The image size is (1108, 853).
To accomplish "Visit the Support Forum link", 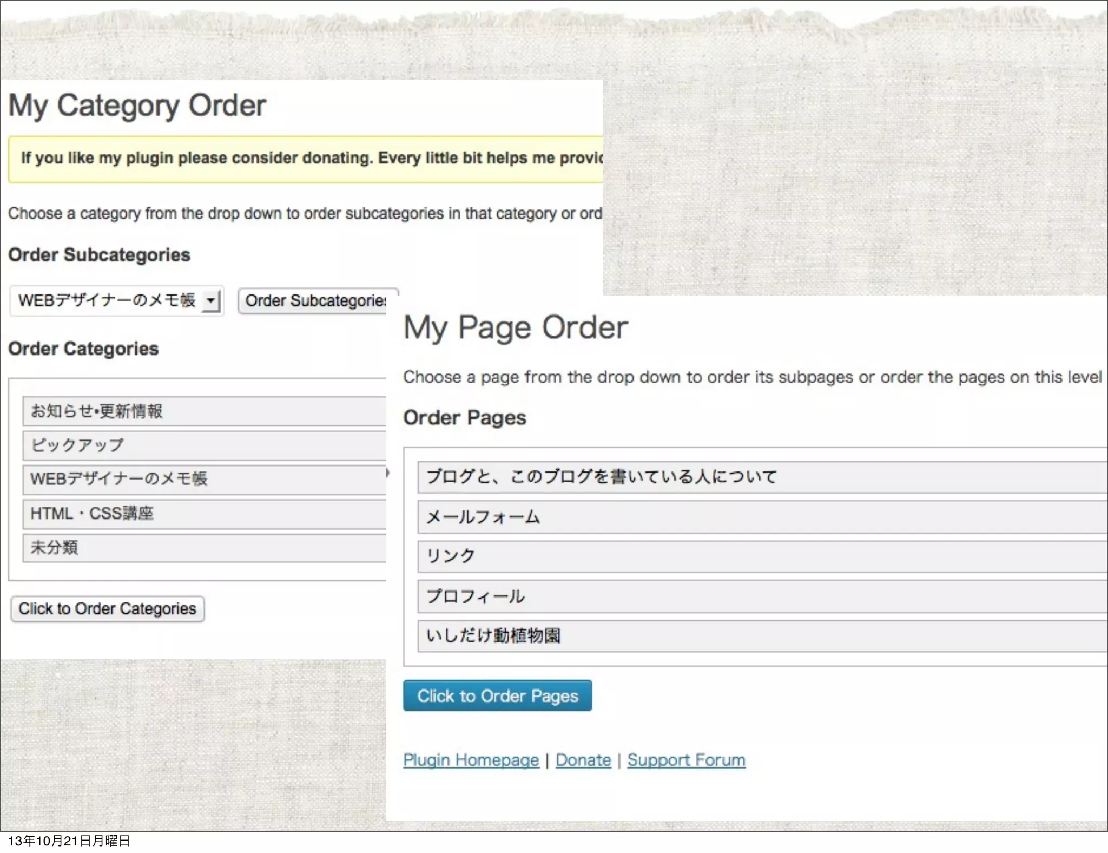I will 686,760.
